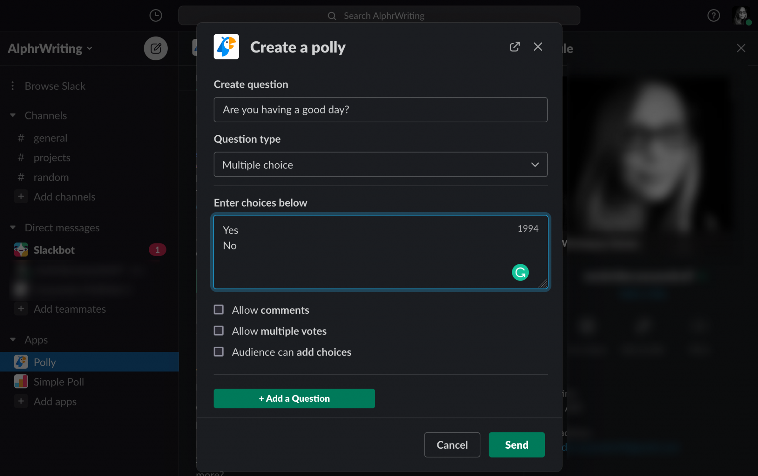Send the poll with the Send button

[x=516, y=445]
